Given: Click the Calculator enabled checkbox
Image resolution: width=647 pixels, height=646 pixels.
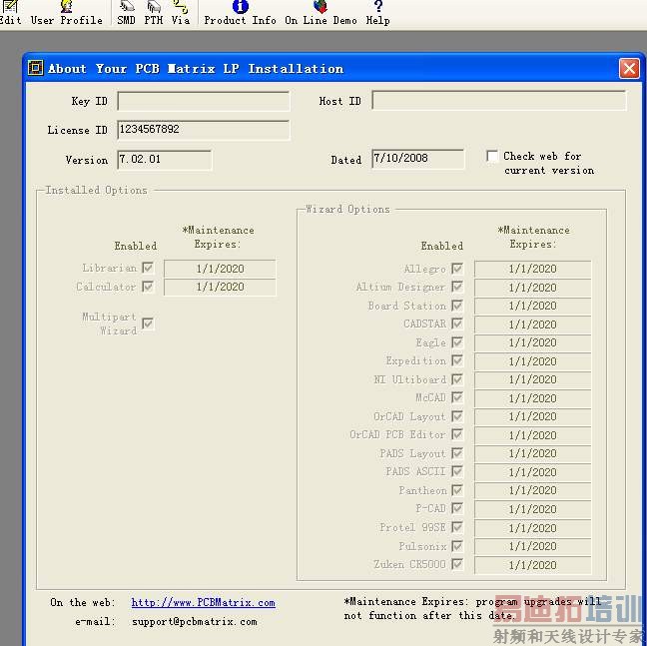Looking at the screenshot, I should click(x=148, y=287).
